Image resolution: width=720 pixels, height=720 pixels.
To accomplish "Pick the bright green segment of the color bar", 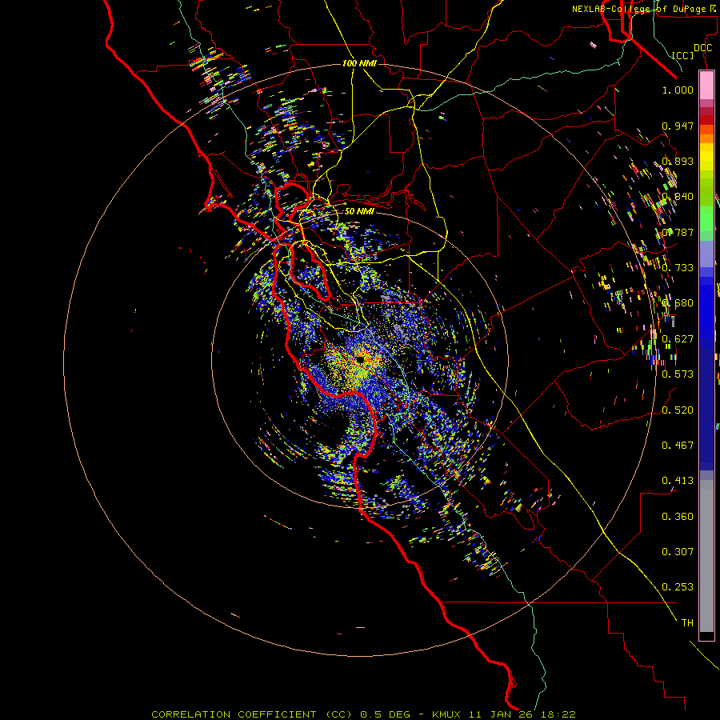I will coord(706,218).
